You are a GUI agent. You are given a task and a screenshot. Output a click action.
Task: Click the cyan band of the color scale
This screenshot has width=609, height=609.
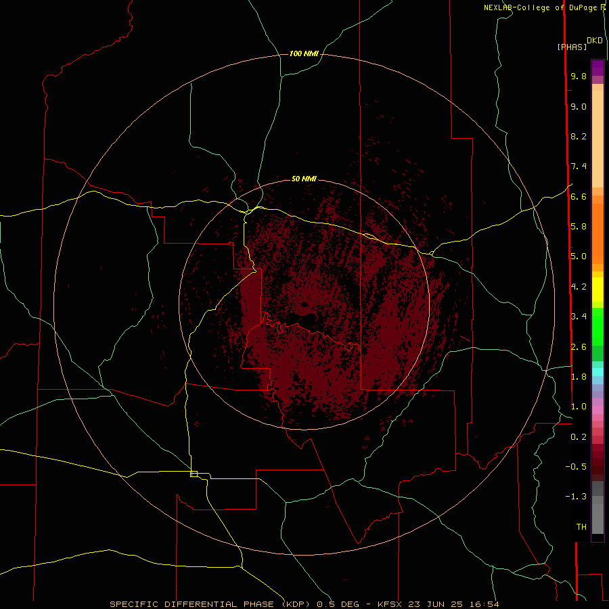coord(597,372)
